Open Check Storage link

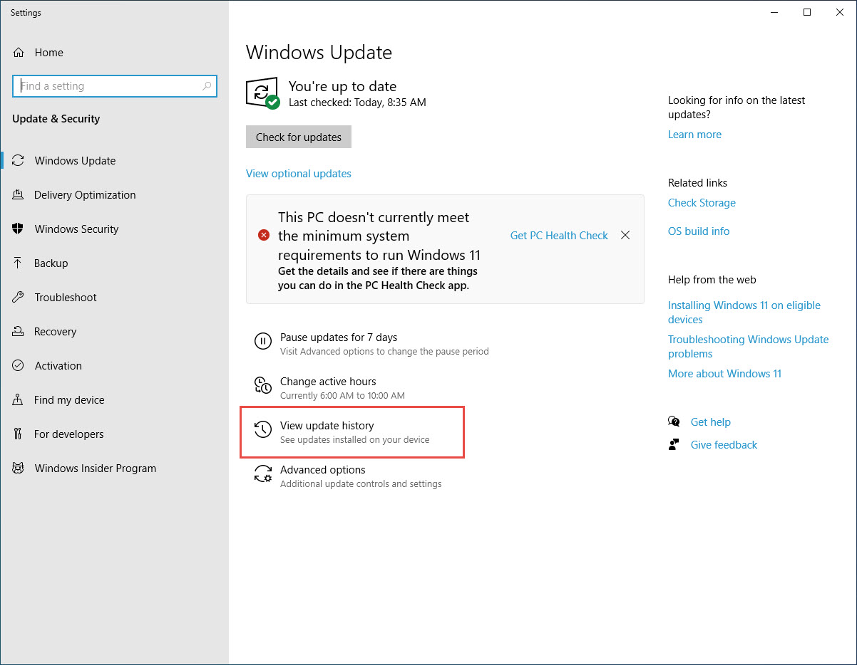(x=702, y=203)
